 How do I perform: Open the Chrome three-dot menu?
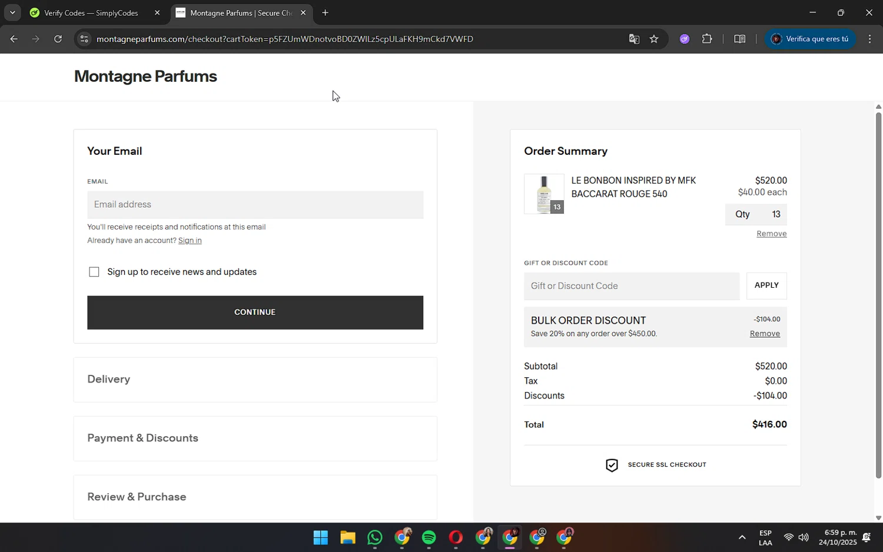(869, 39)
